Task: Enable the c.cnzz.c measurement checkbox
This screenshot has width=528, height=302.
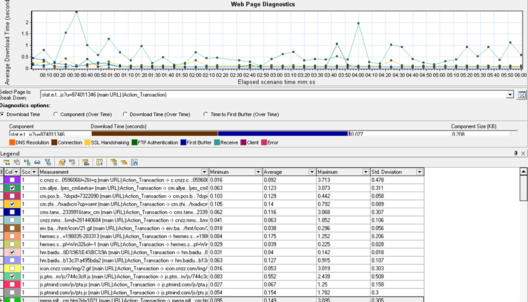Action: [12, 180]
